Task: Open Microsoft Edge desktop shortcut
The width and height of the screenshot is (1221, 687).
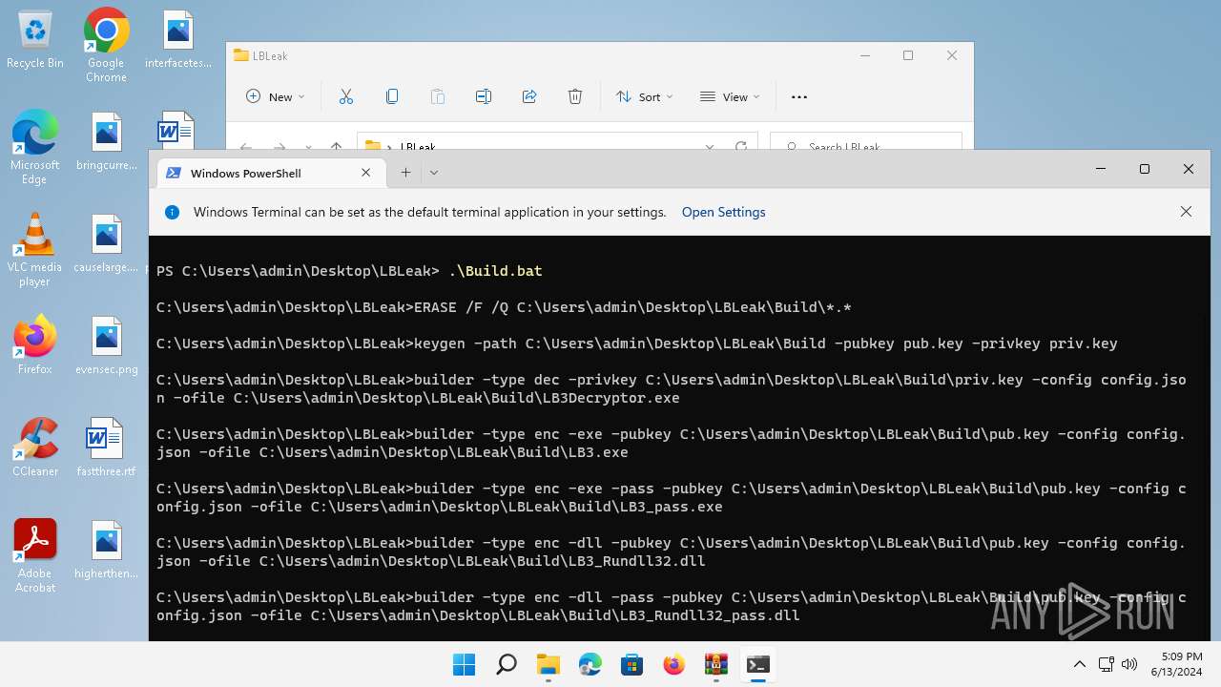Action: pyautogui.click(x=35, y=147)
